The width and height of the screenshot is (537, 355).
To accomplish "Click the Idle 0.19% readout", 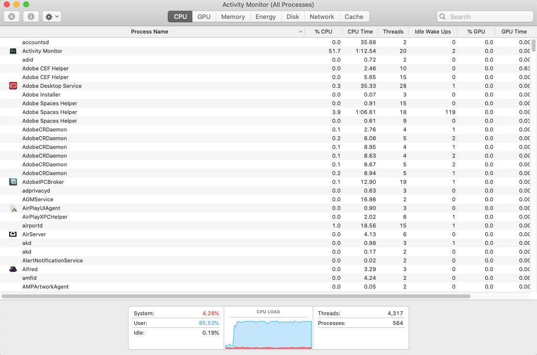I will coord(210,333).
